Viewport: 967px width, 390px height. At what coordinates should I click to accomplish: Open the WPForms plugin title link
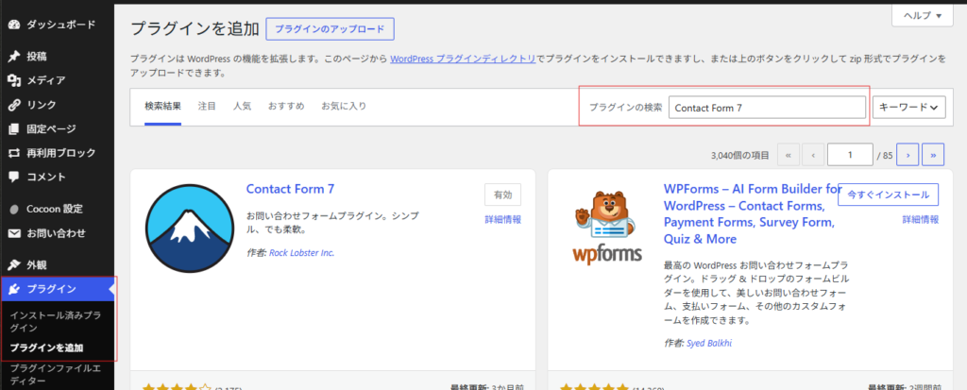(x=753, y=213)
